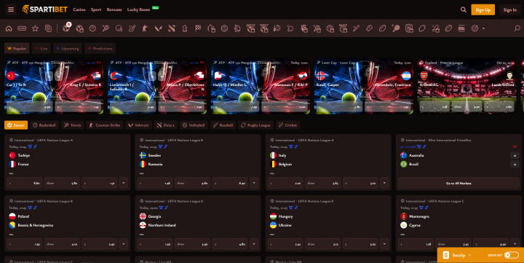Select the cricket bat icon in the sports bar
524x263 pixels.
pos(356,28)
